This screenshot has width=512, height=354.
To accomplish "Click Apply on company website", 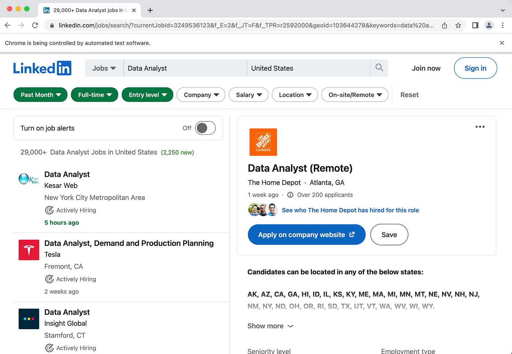I will click(306, 235).
